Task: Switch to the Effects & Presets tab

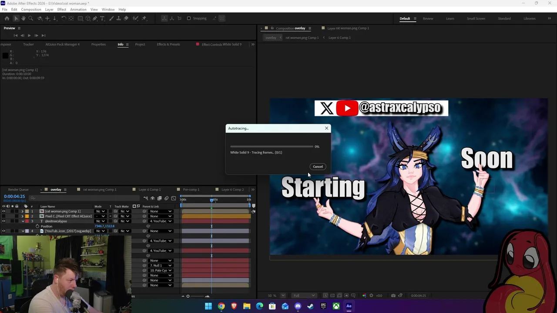Action: click(x=168, y=44)
